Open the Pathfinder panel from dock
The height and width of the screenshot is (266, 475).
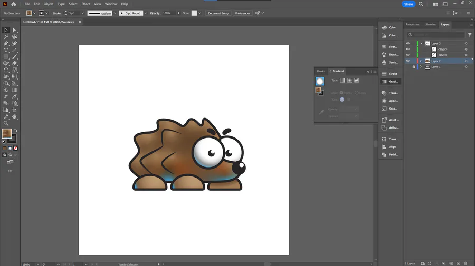pos(390,154)
